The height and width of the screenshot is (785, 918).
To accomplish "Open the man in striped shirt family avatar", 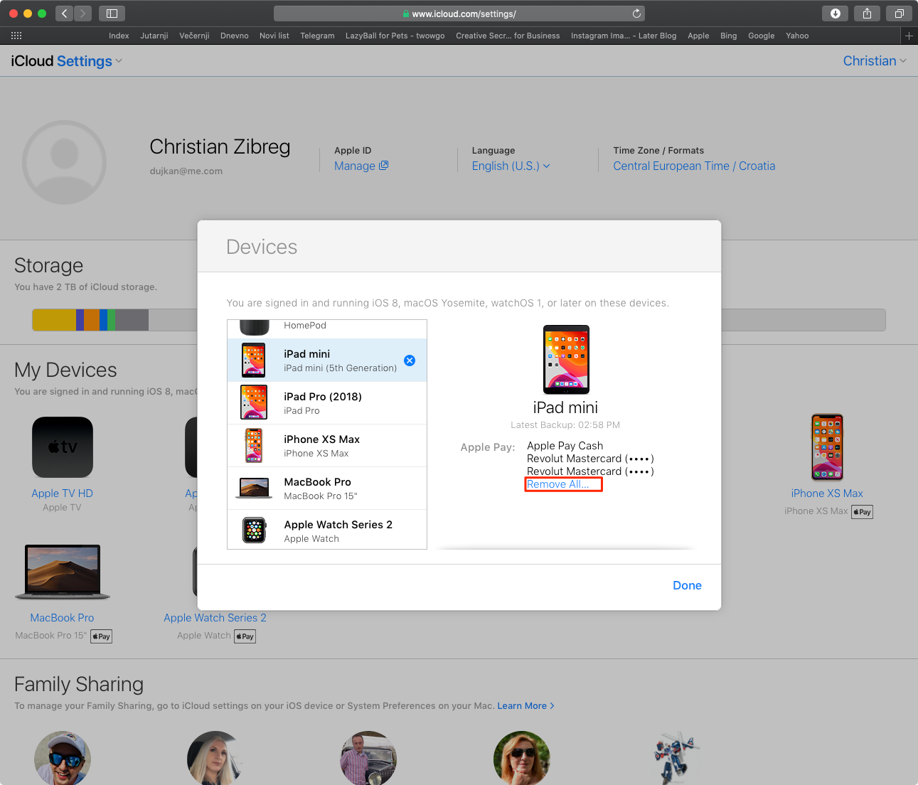I will click(368, 758).
